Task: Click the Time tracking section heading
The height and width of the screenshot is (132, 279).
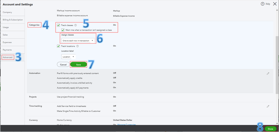Action: pyautogui.click(x=35, y=106)
